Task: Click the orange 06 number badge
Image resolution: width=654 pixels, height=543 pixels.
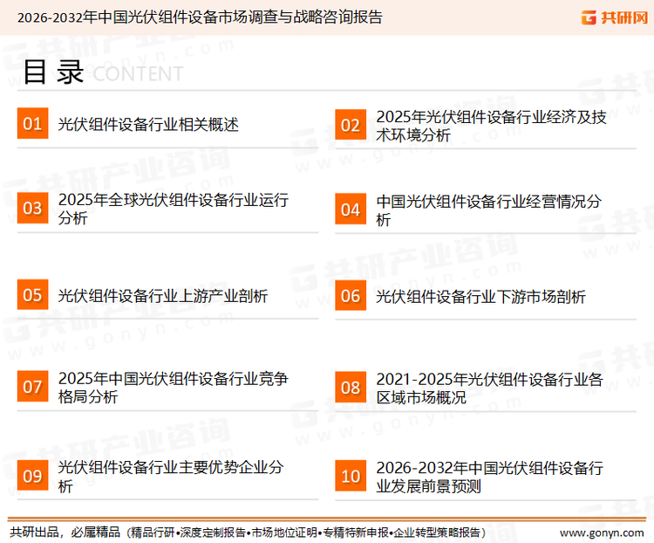Action: click(x=351, y=295)
